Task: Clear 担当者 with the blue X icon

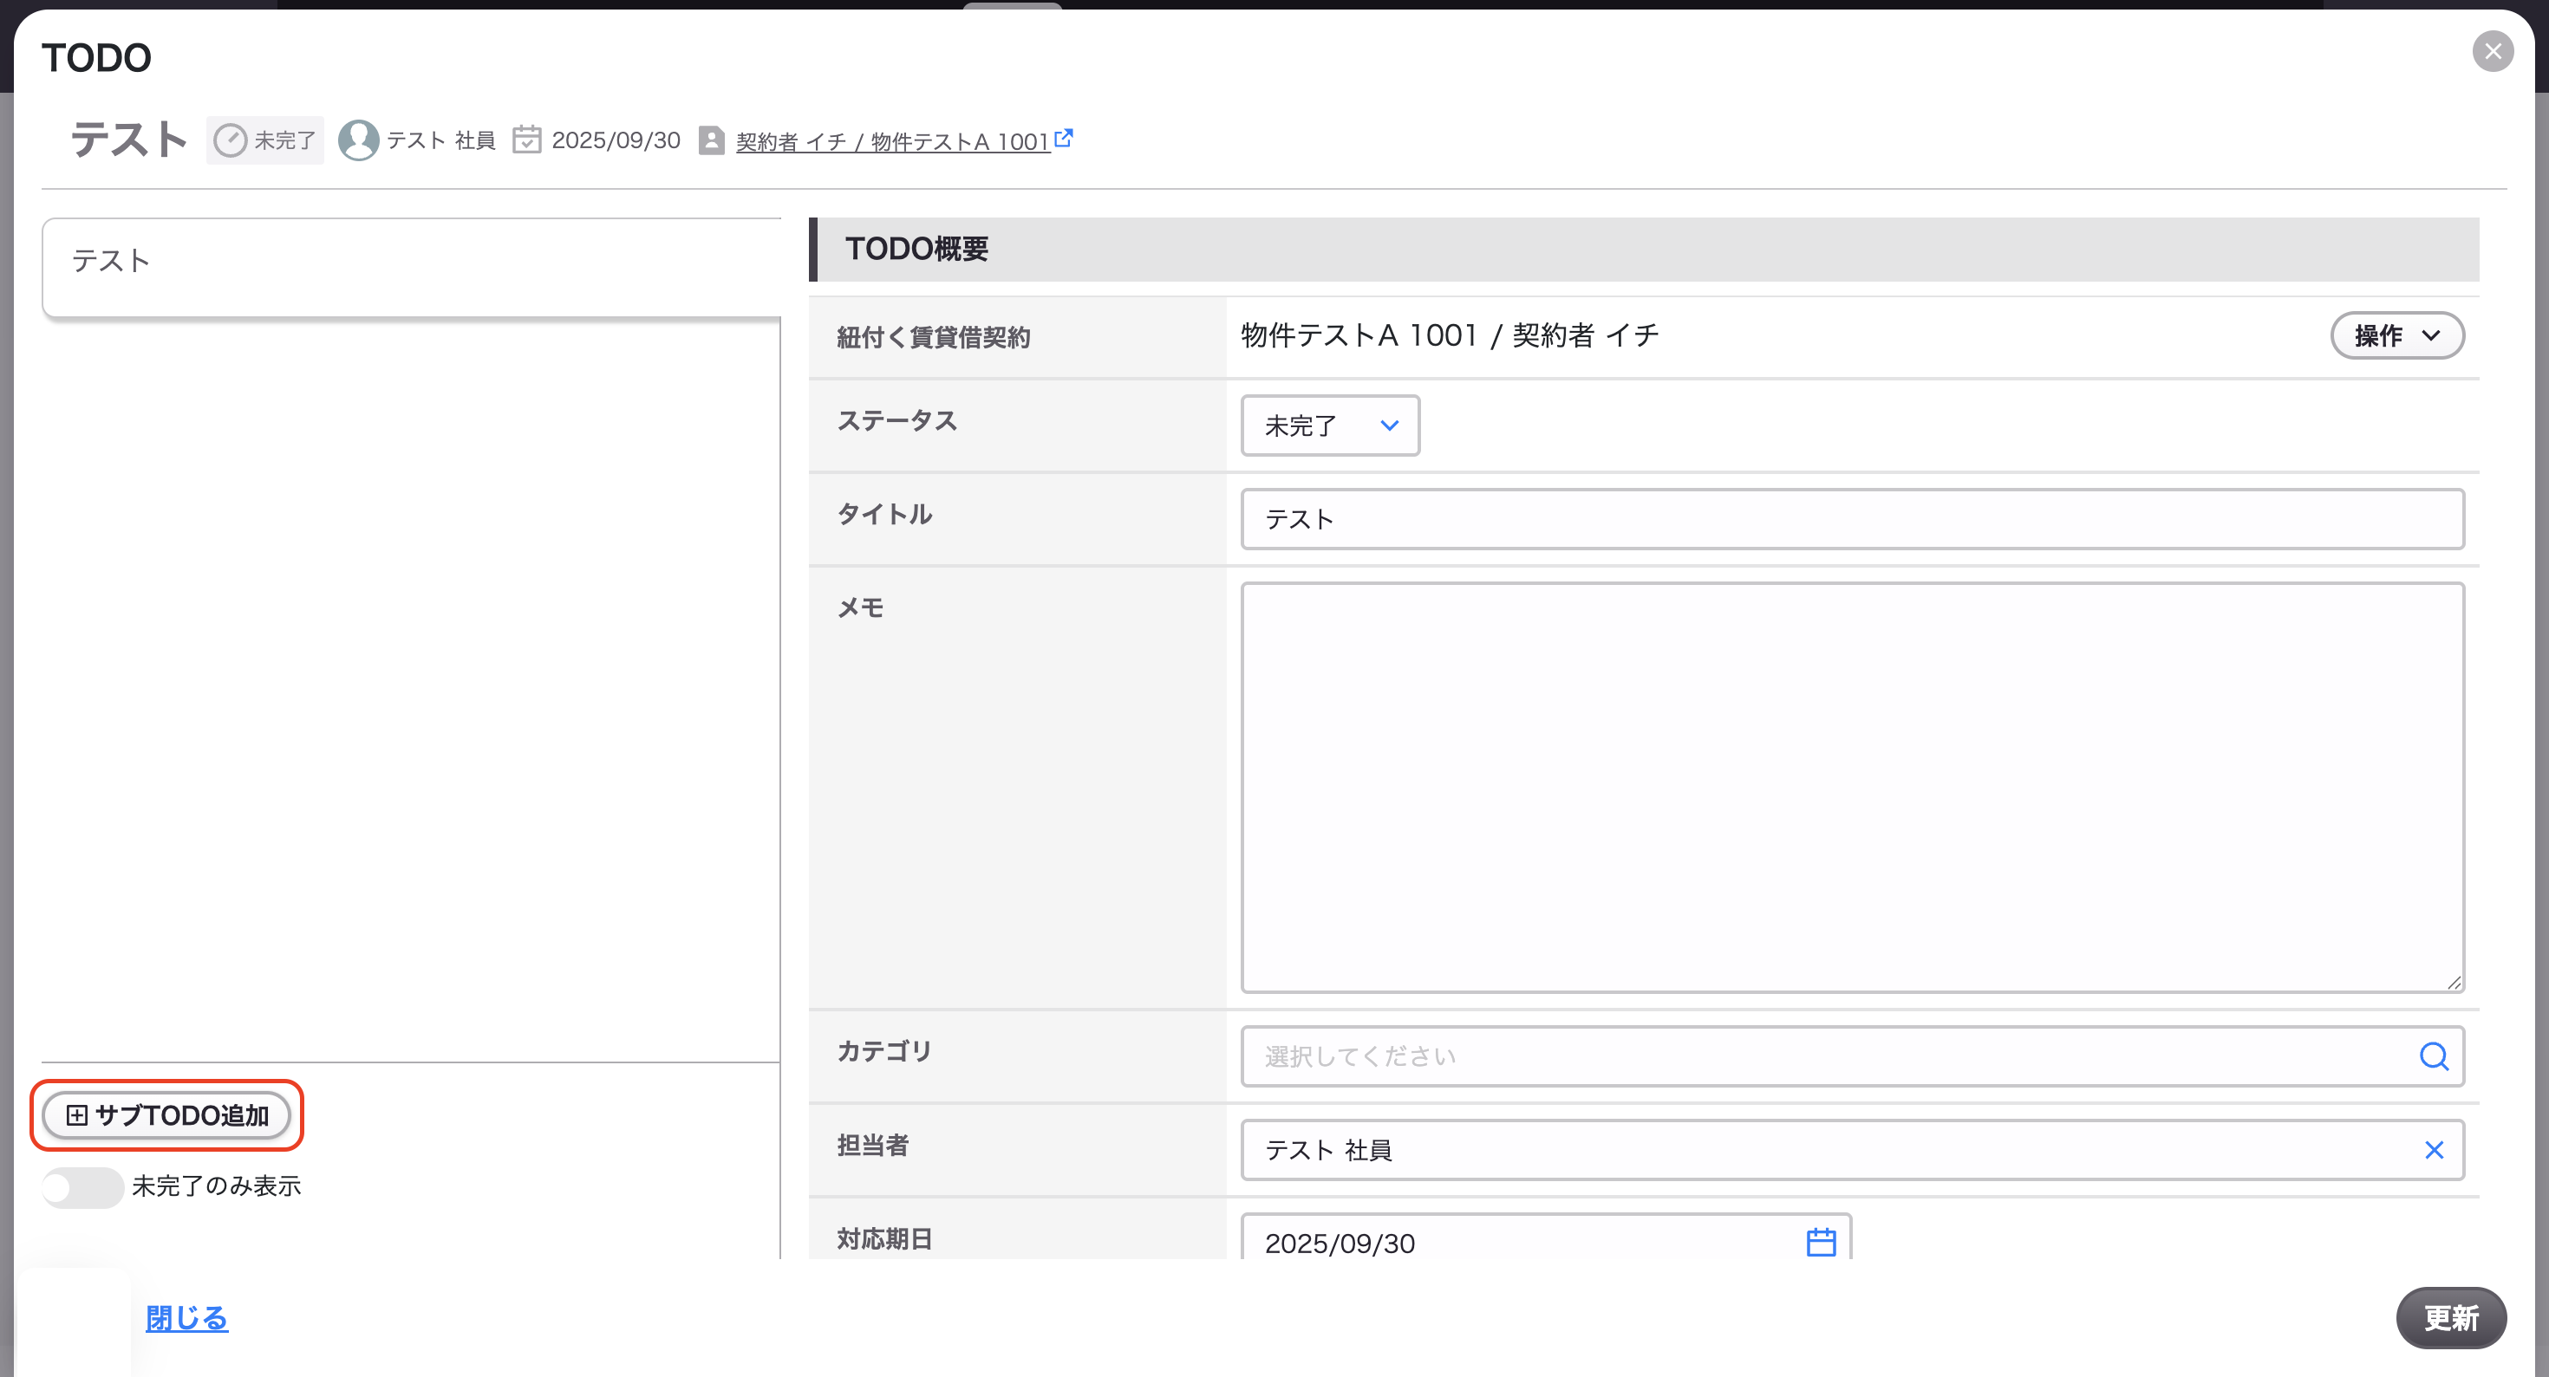Action: [x=2435, y=1149]
